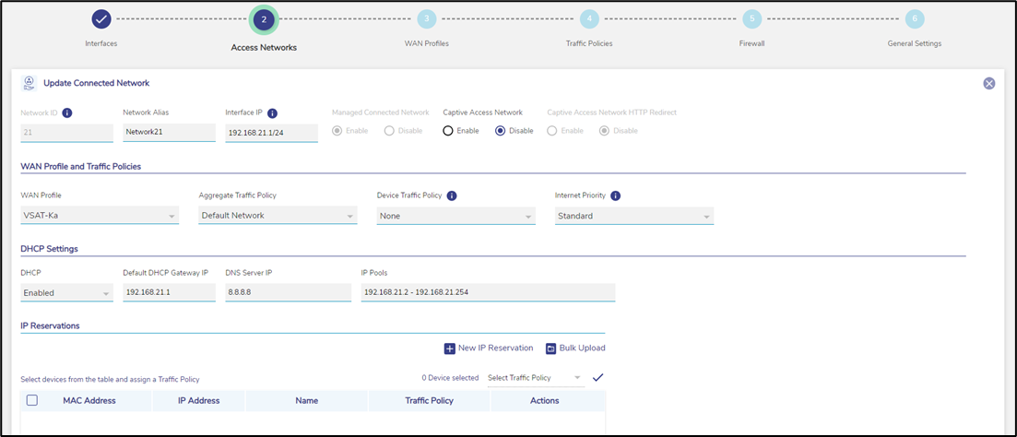Open the WAN Profile dropdown showing VSAT-Ka
Screen dimensions: 1017x437
[x=100, y=215]
